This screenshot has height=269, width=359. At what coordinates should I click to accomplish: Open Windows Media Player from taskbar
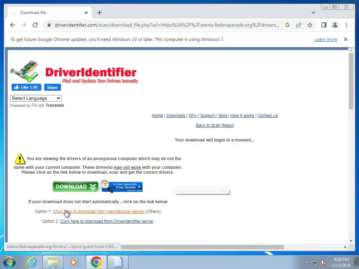pyautogui.click(x=74, y=262)
